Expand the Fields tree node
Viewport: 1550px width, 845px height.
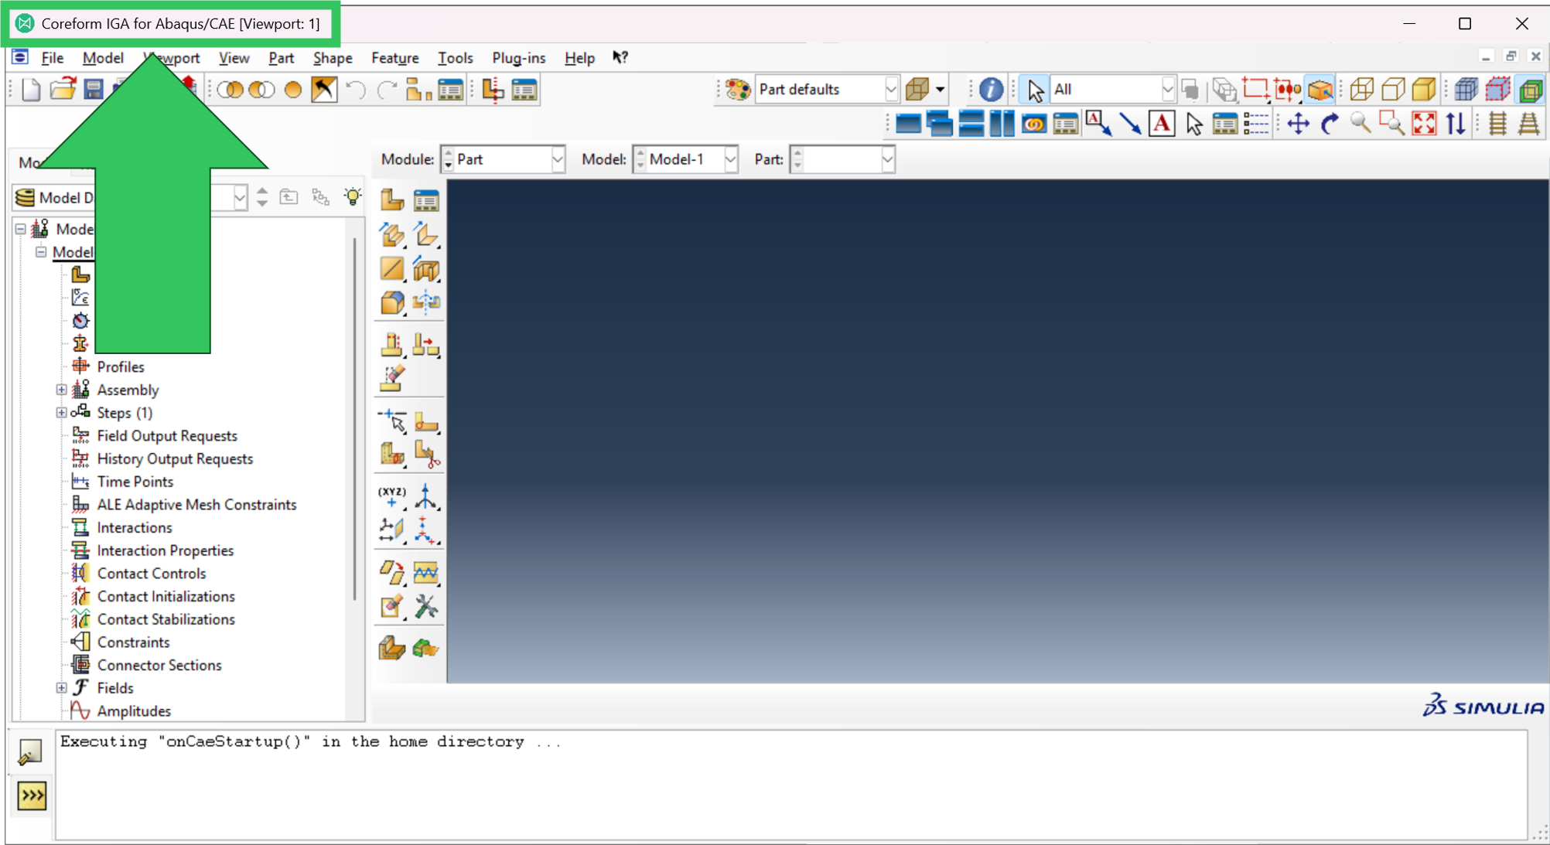pyautogui.click(x=61, y=688)
